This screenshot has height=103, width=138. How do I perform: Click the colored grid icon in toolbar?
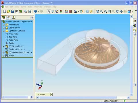point(66,11)
